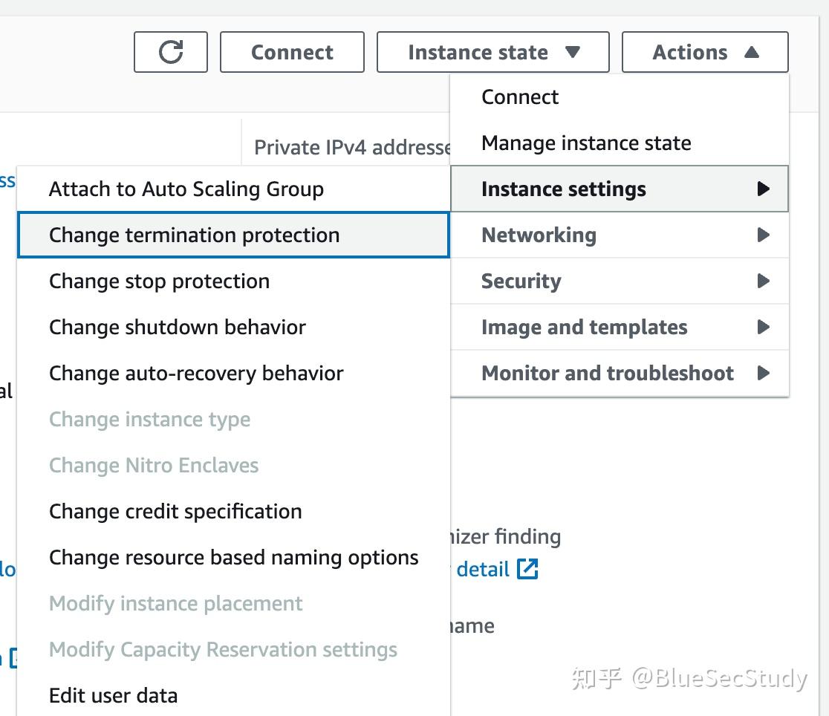Select Manage instance state

(586, 143)
